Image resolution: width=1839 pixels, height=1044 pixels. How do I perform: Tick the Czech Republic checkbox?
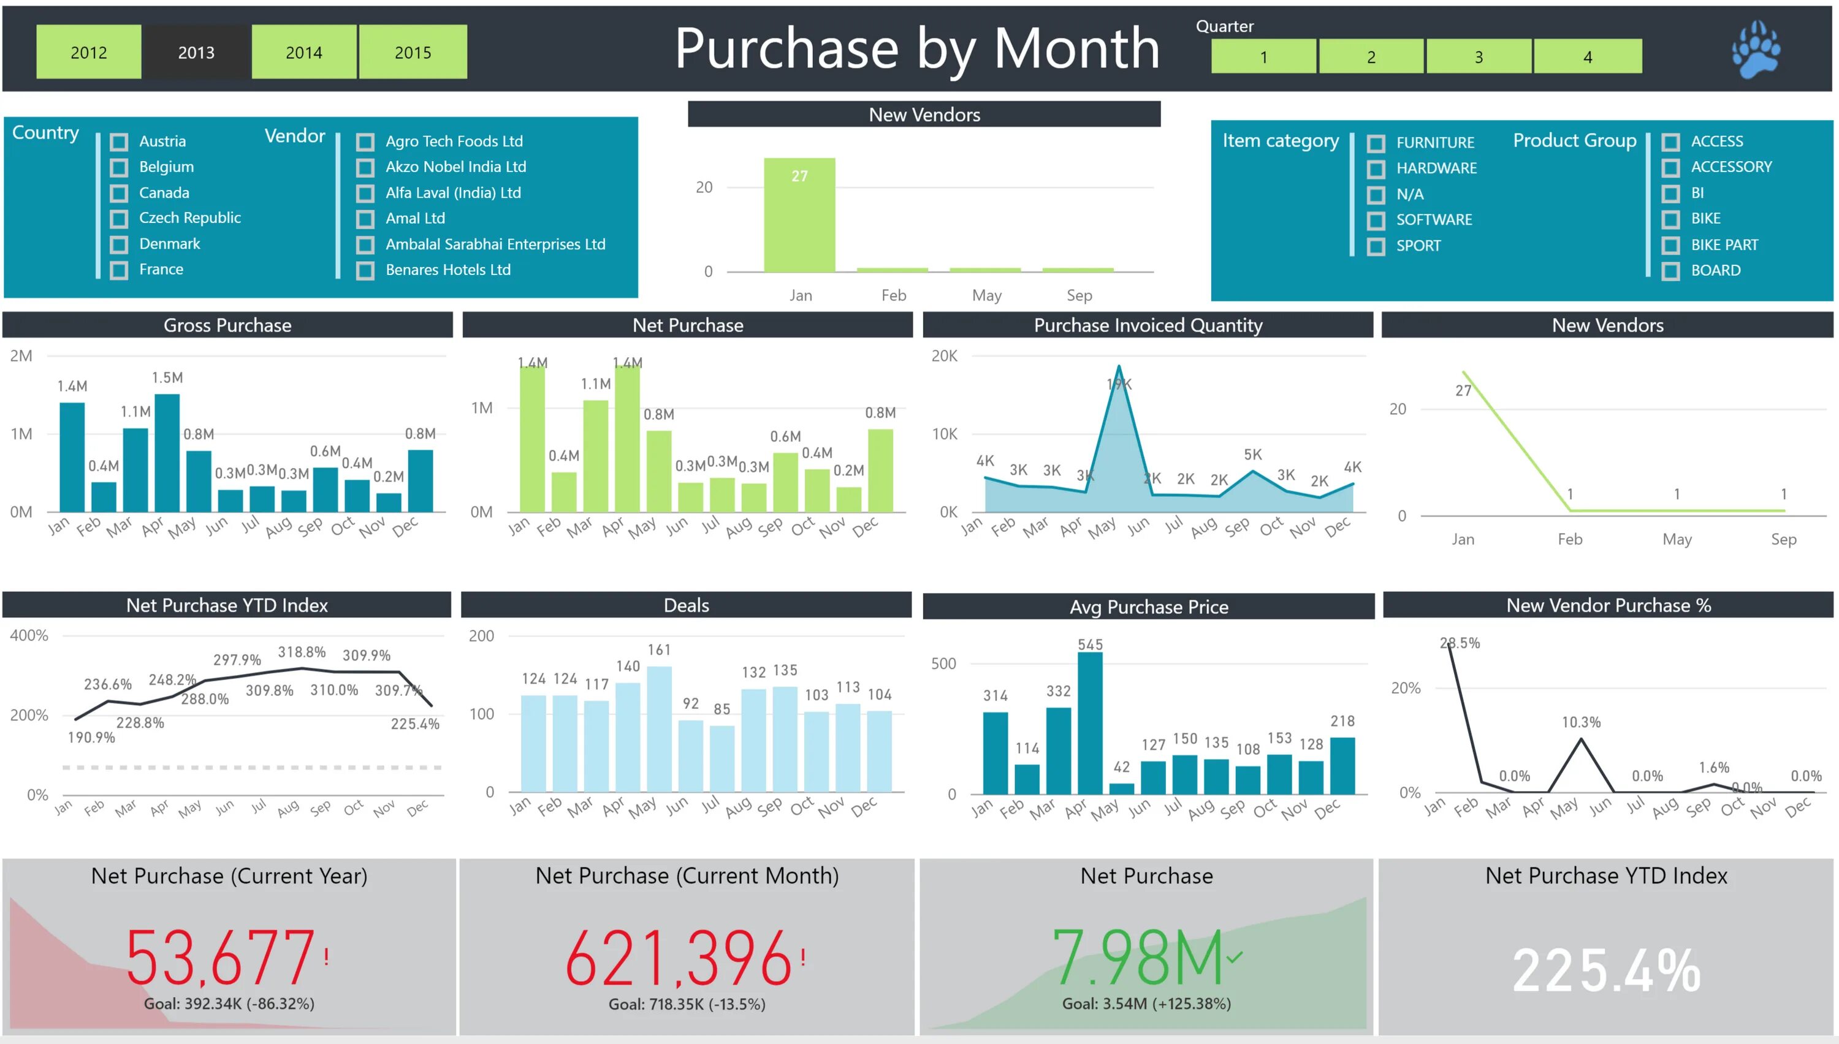point(119,219)
